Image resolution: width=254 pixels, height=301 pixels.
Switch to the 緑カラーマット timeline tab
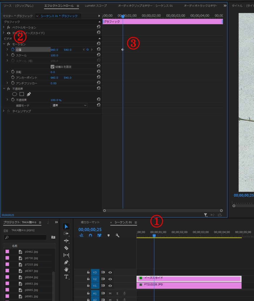90,222
